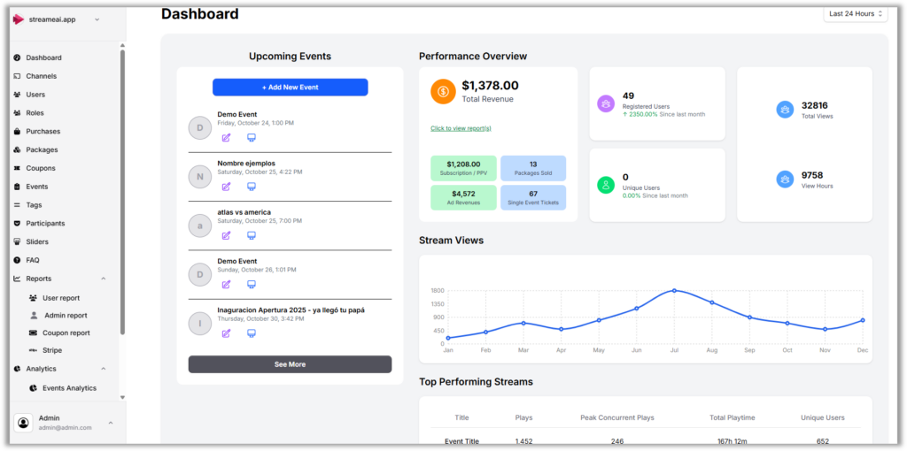This screenshot has width=907, height=451.
Task: Collapse the Analytics section in sidebar
Action: point(103,369)
